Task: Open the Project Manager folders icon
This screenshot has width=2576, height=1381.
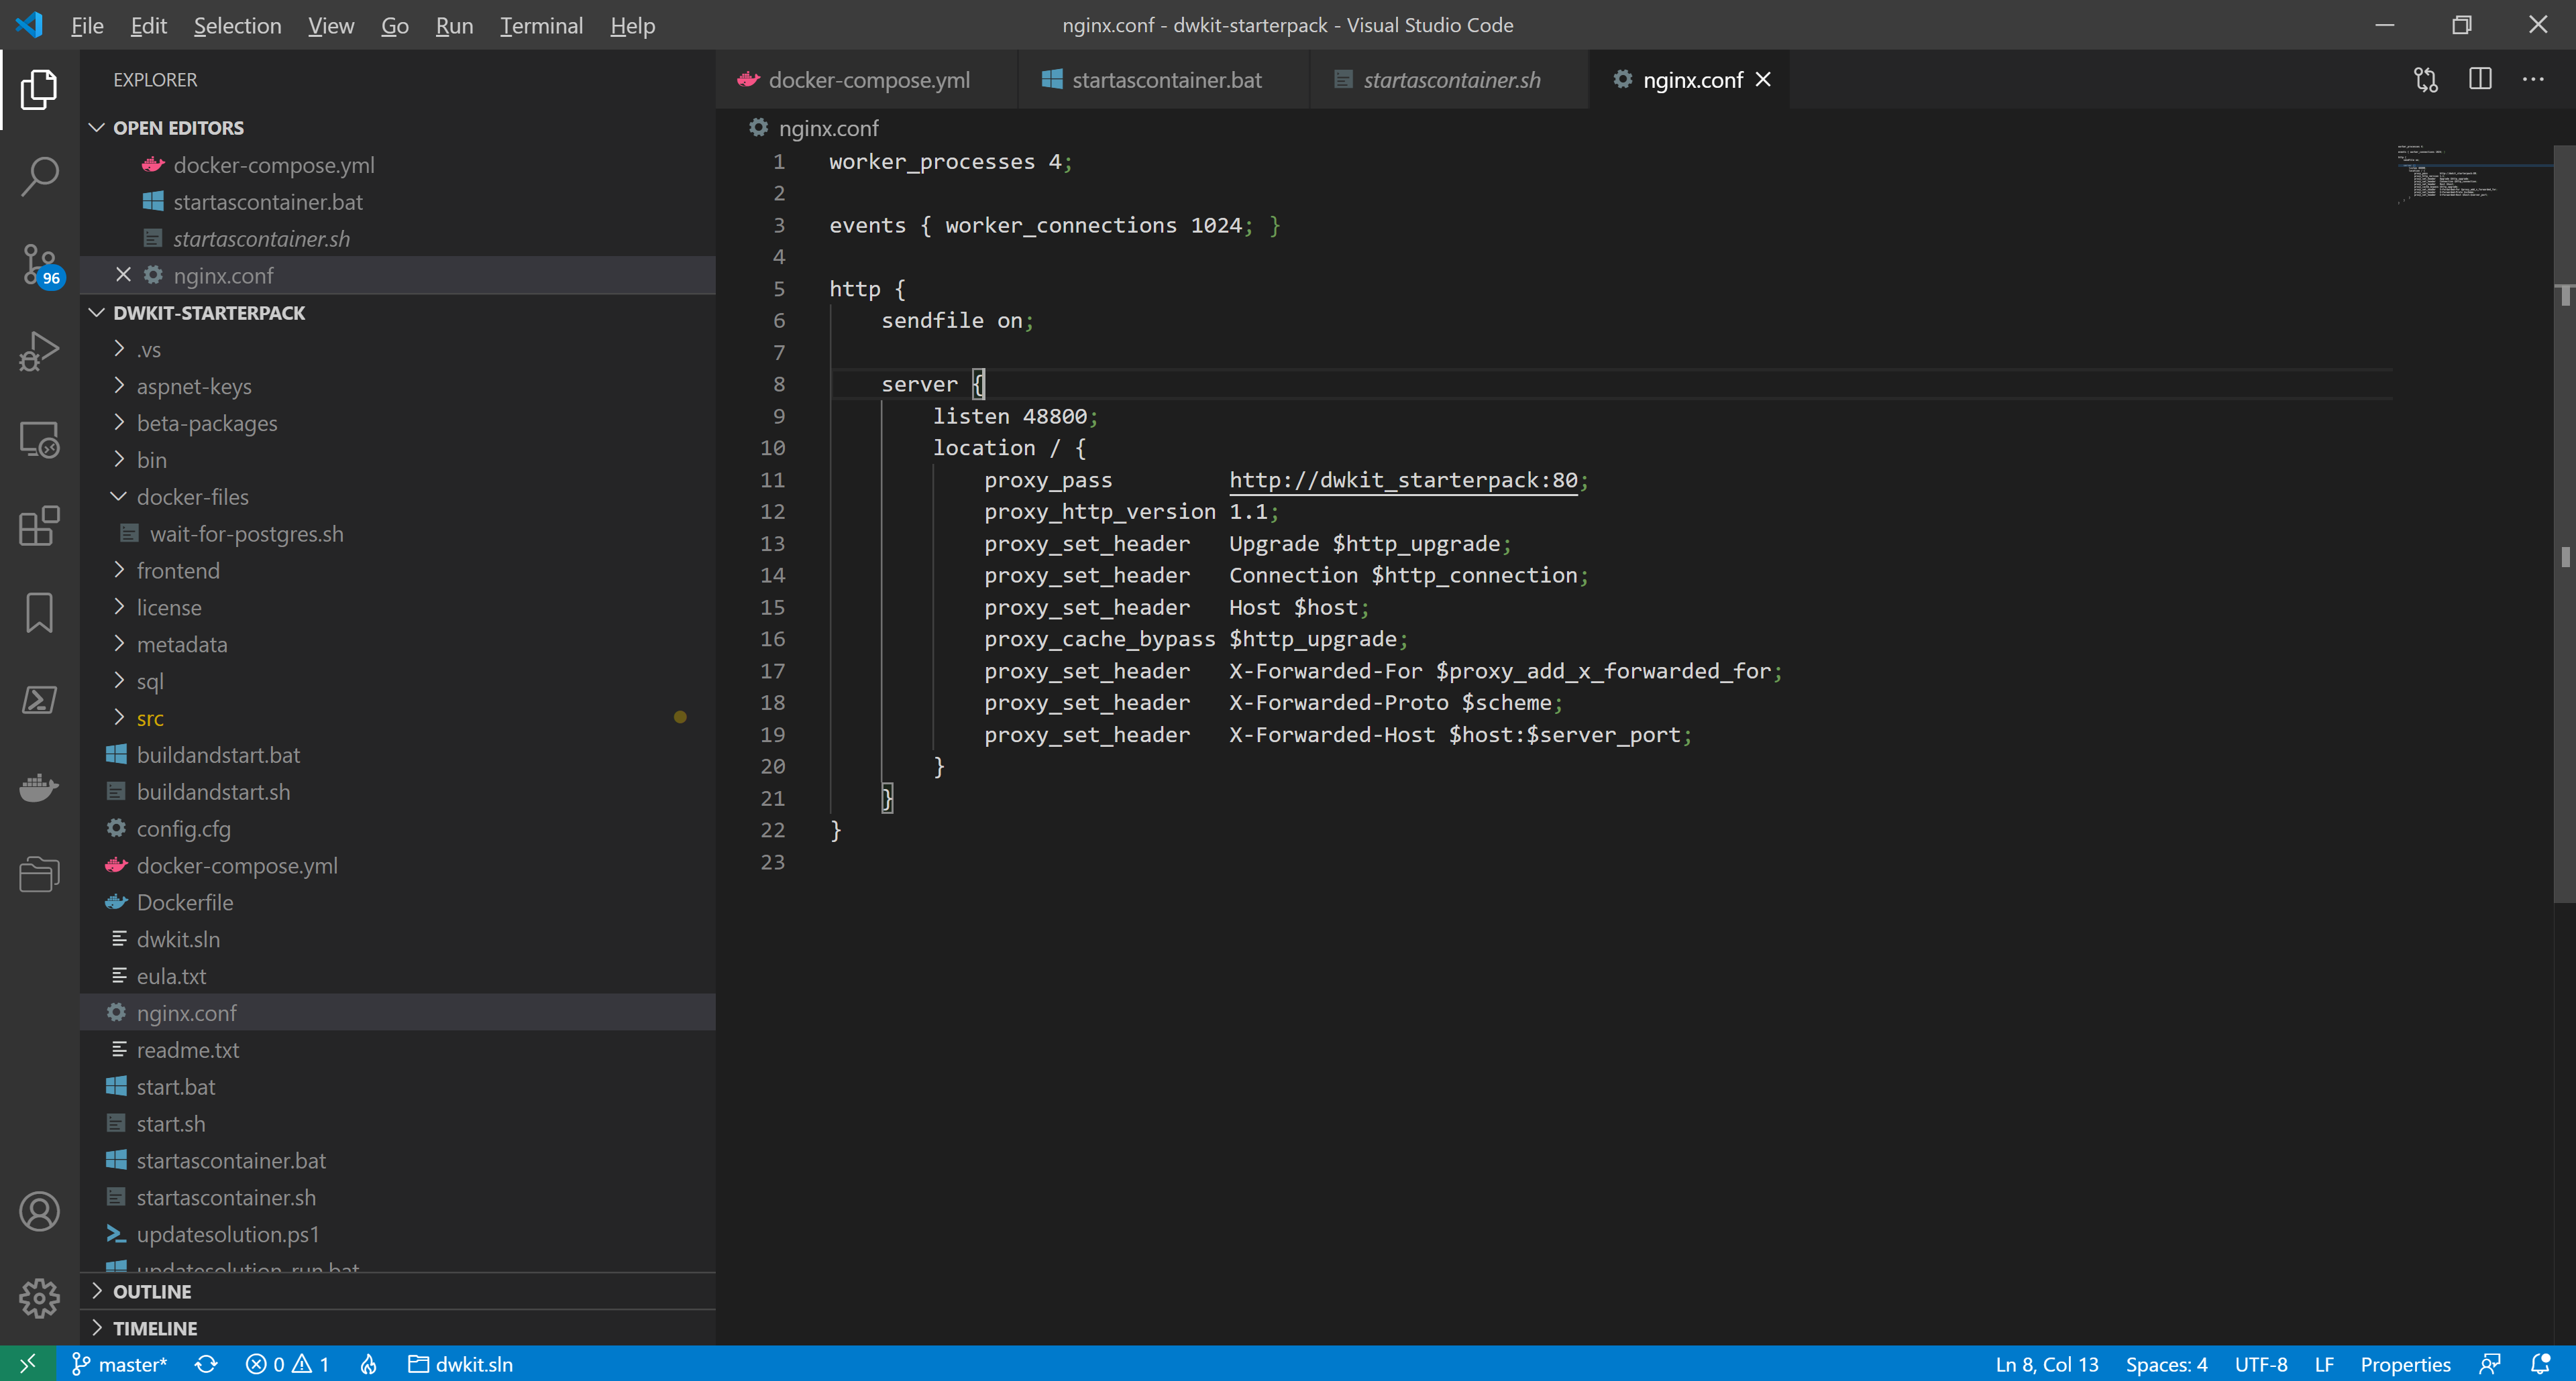Action: click(x=39, y=874)
